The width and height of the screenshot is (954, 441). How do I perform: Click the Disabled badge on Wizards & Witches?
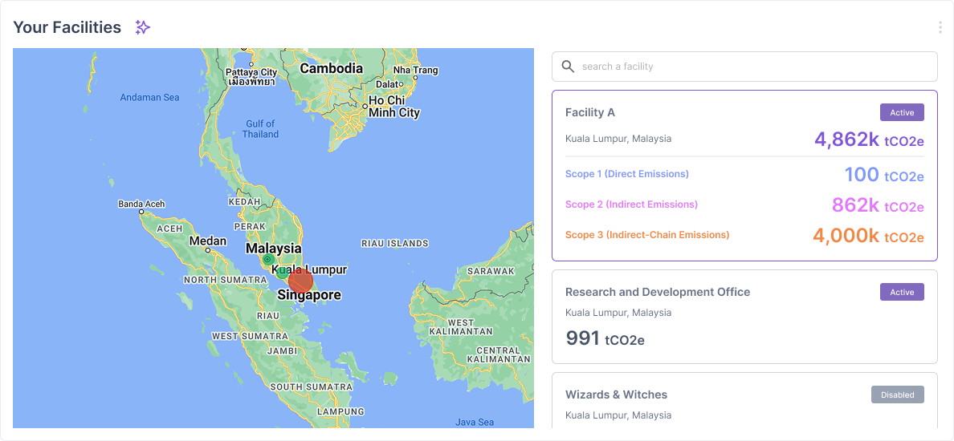[897, 394]
